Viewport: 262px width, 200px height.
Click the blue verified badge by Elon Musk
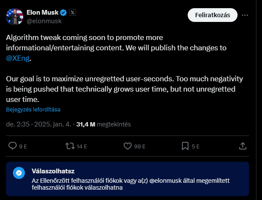tap(63, 12)
